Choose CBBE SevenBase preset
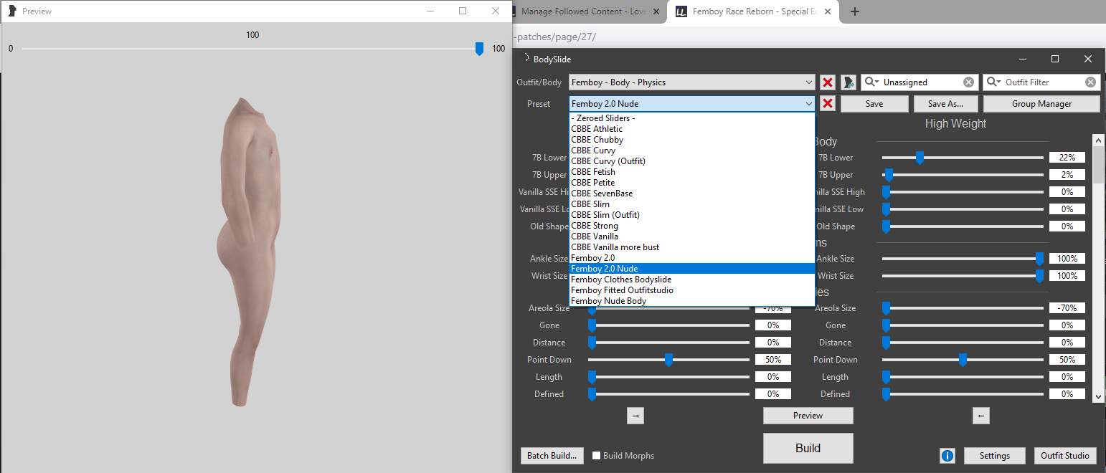This screenshot has width=1106, height=473. click(691, 193)
